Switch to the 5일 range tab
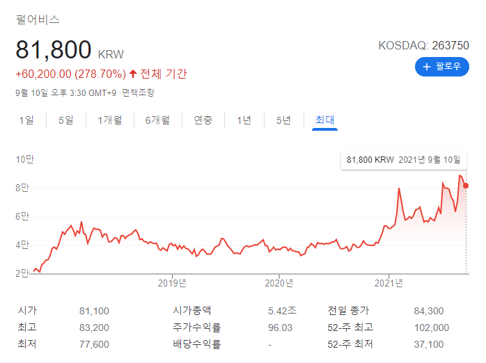The width and height of the screenshot is (486, 363). pos(66,120)
